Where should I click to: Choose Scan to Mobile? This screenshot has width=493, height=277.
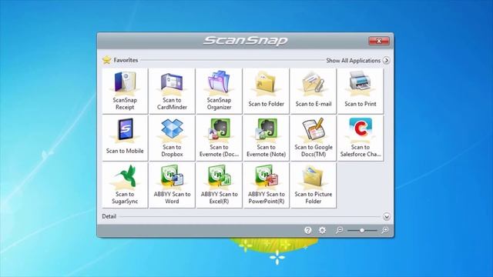[125, 138]
